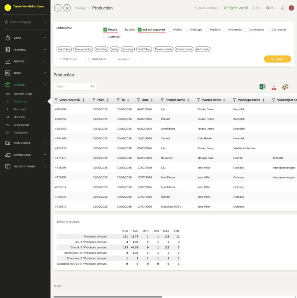Click filter funnel for Product name
This screenshot has height=298, width=297.
click(x=162, y=100)
